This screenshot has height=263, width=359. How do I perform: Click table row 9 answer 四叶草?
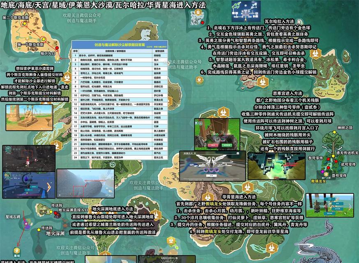point(157,91)
